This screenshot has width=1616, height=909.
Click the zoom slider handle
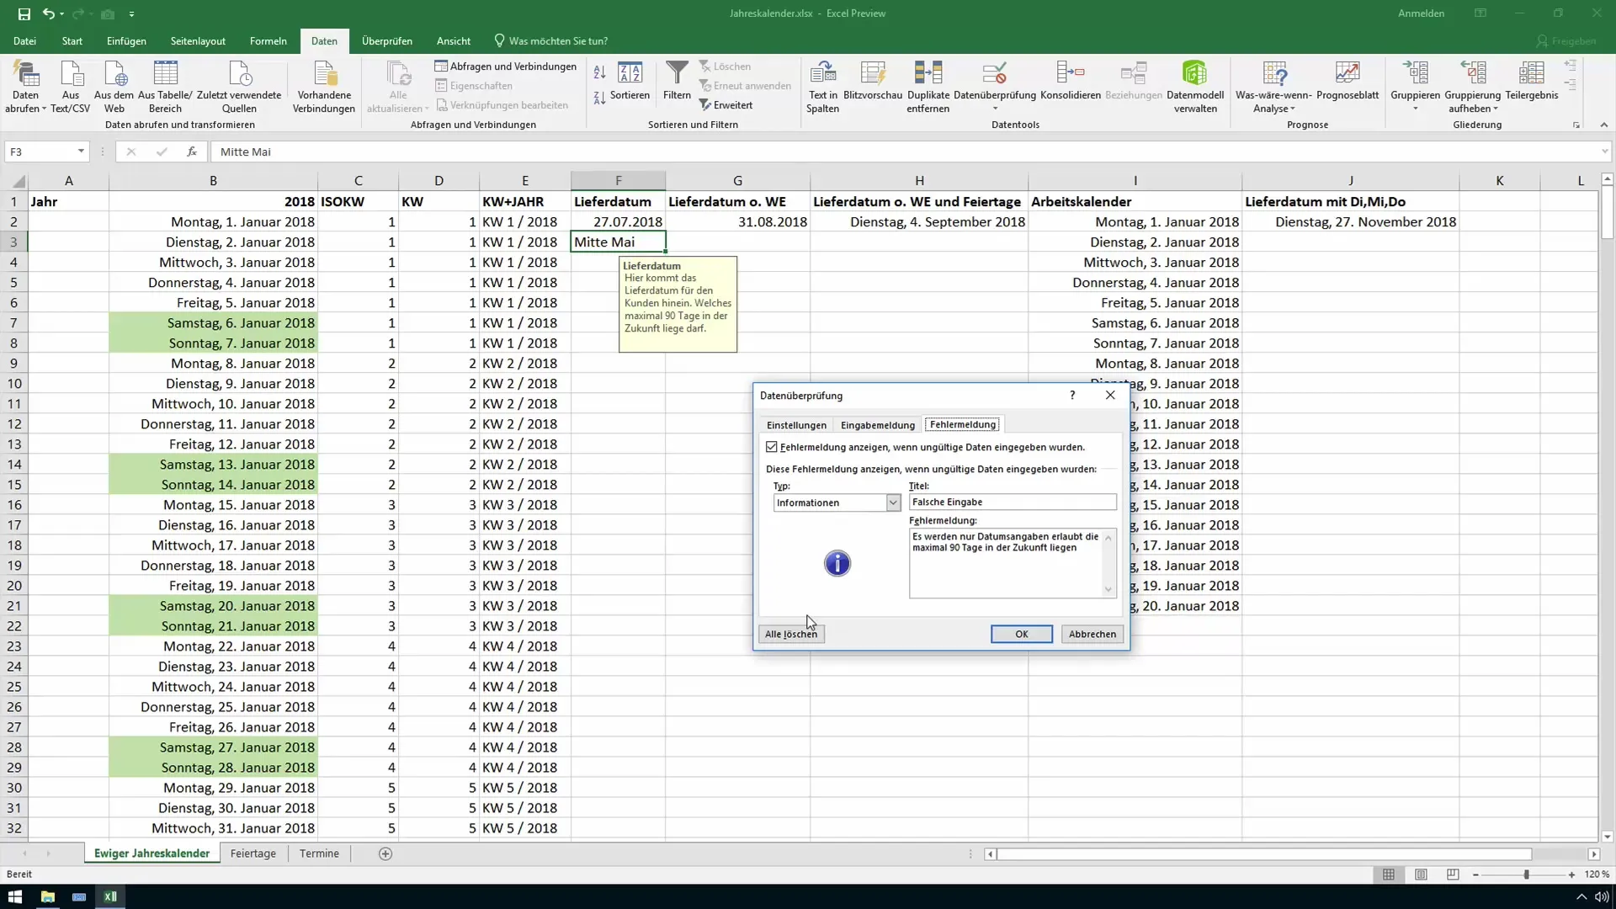[x=1526, y=875]
